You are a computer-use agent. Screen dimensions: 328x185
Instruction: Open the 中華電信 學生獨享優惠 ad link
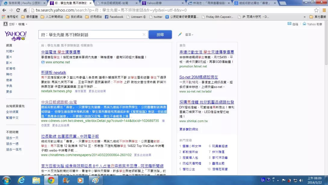coord(61,52)
